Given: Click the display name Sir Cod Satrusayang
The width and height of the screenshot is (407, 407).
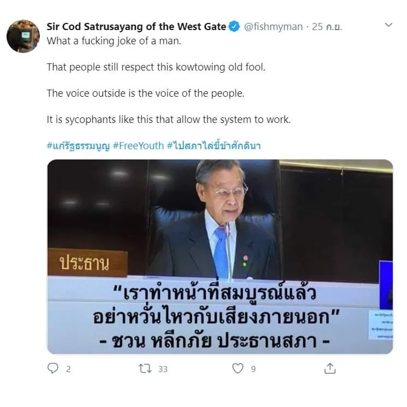Looking at the screenshot, I should coord(136,27).
